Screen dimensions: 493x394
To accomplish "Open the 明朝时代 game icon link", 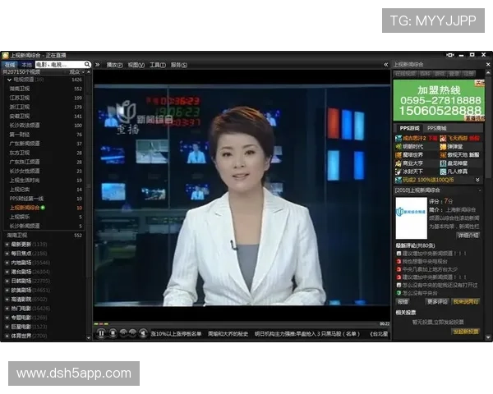I will [399, 147].
